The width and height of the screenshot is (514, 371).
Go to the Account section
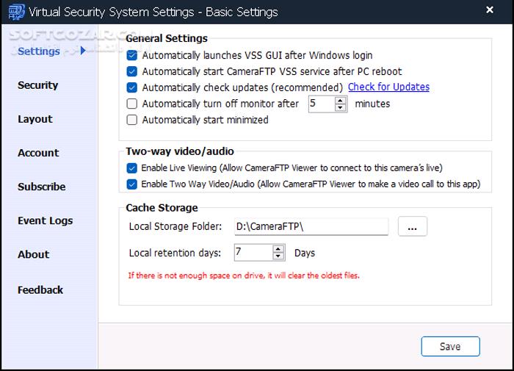click(38, 153)
